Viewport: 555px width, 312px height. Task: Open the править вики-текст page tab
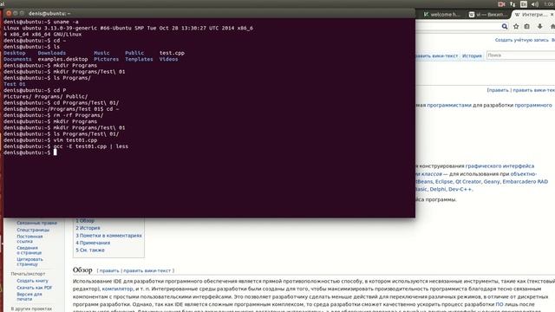pyautogui.click(x=437, y=55)
